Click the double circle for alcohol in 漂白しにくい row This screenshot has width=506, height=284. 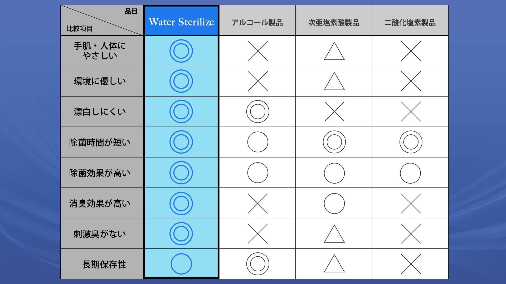(x=258, y=111)
